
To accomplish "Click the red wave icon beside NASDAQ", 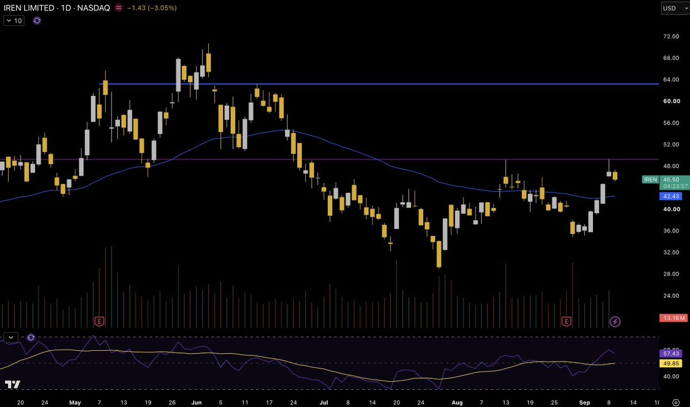I will pos(119,8).
